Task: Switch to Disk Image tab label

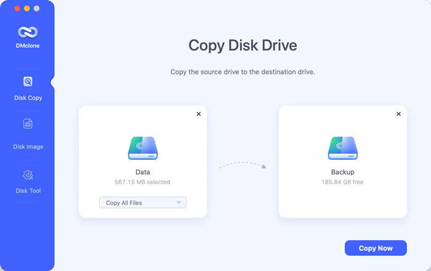Action: point(28,147)
